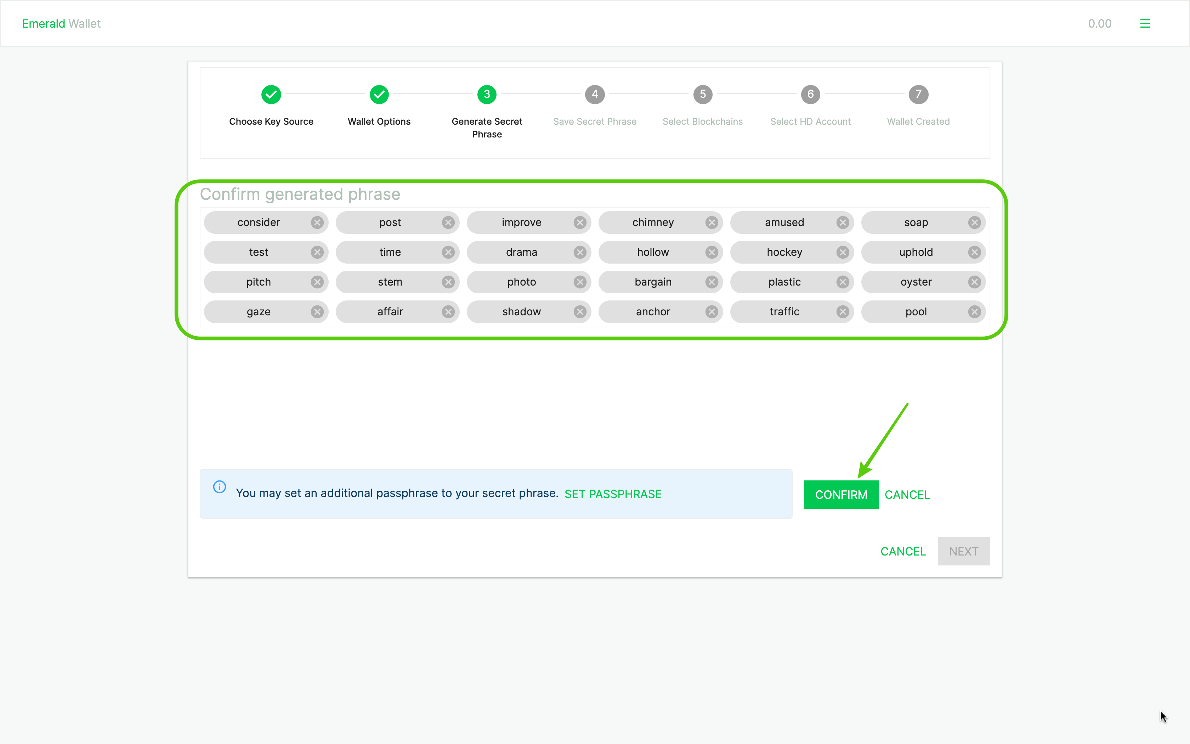This screenshot has width=1190, height=744.
Task: Click the remove icon next to 'hockey'
Action: tap(842, 252)
